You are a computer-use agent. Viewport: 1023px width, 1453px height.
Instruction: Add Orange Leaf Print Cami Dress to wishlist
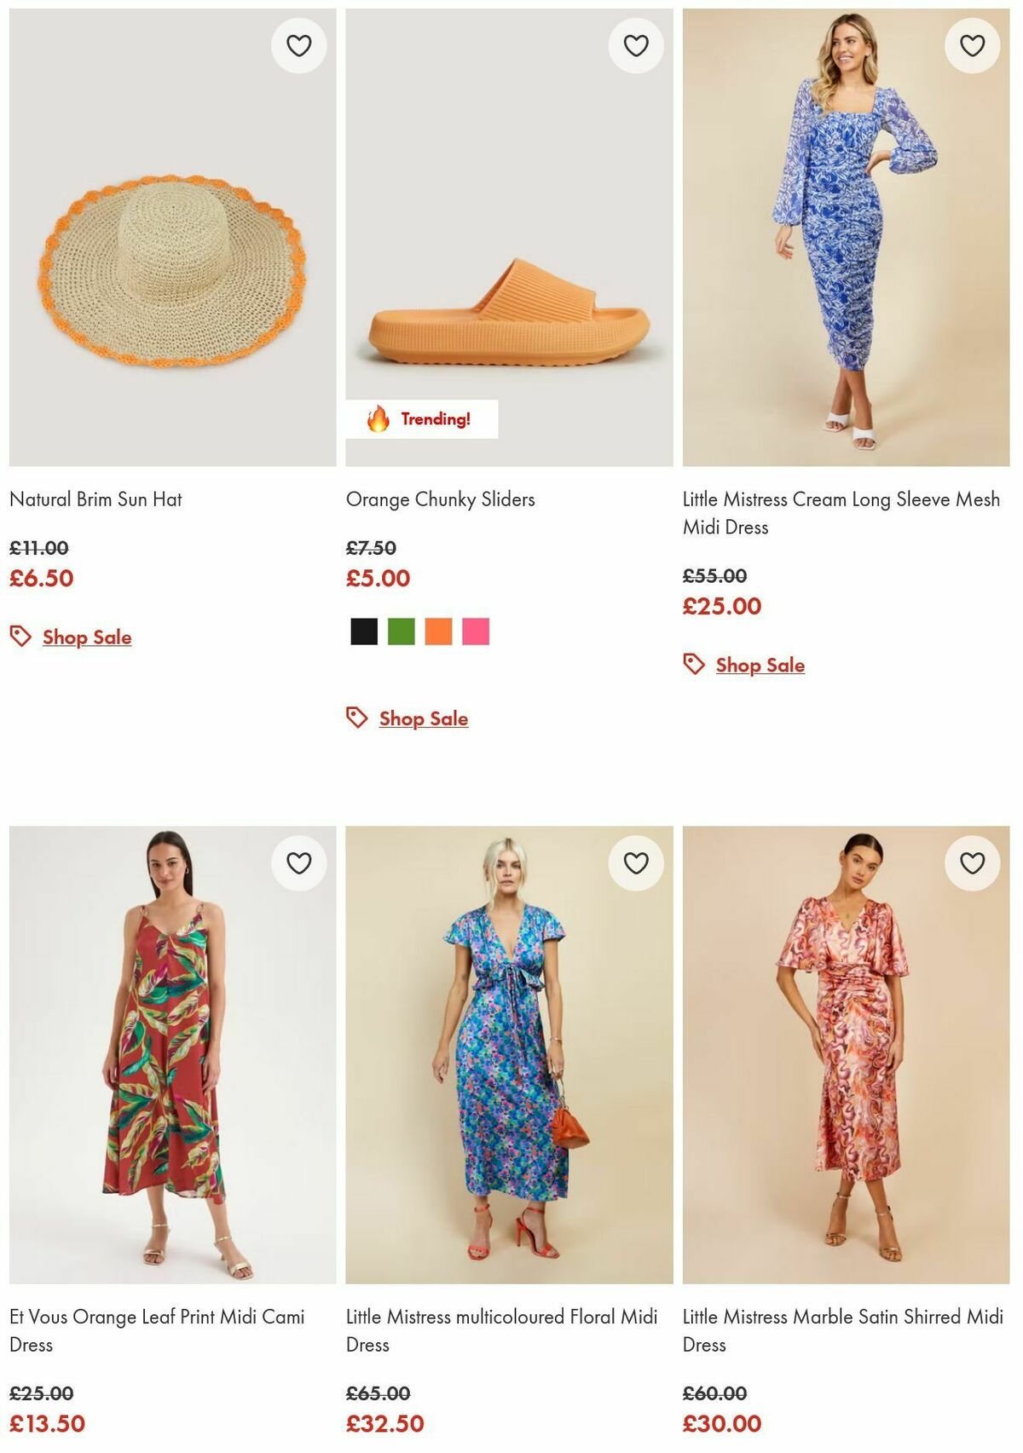[299, 865]
